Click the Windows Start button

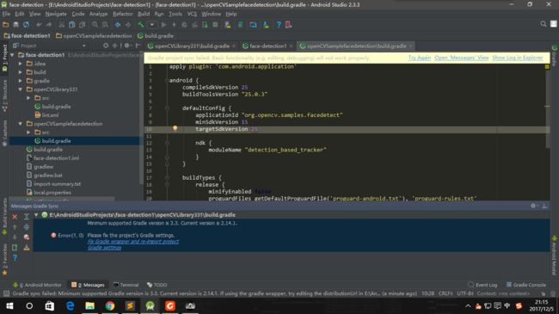pyautogui.click(x=9, y=305)
